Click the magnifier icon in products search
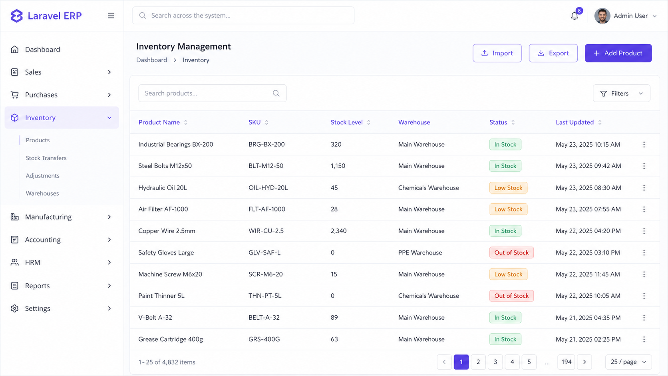668x376 pixels. pos(276,93)
